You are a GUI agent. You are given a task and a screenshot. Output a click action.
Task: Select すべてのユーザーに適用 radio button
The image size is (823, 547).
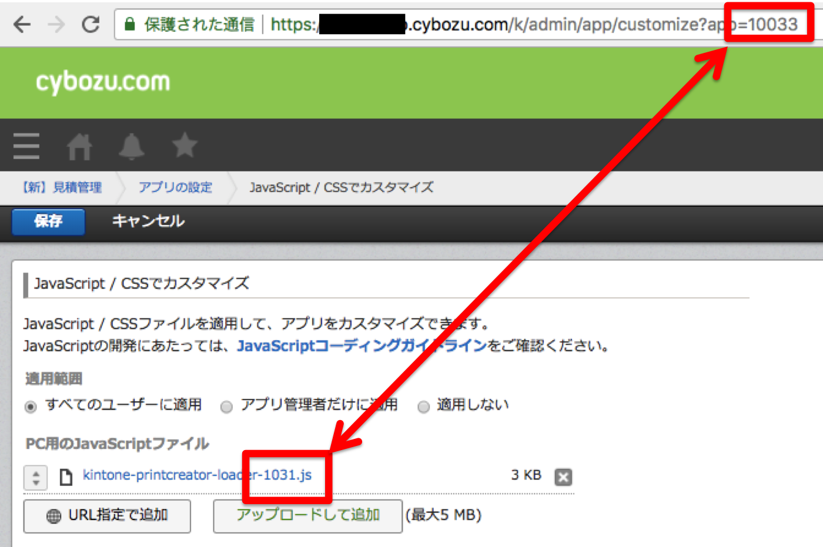(31, 407)
